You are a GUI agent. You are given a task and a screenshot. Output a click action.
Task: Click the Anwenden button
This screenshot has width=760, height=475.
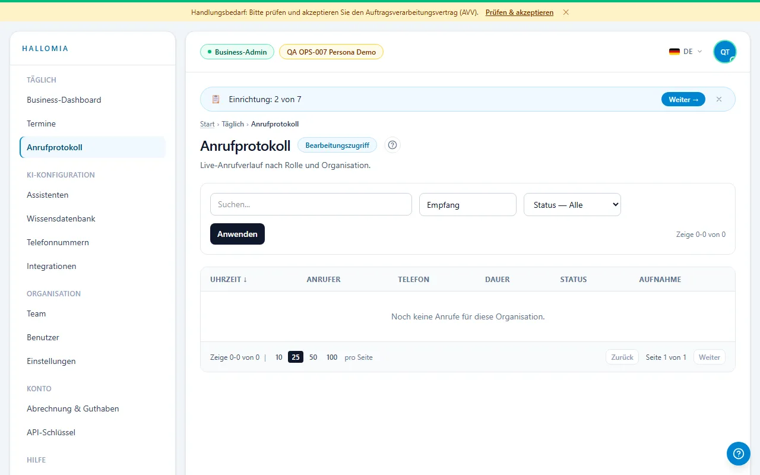point(237,234)
